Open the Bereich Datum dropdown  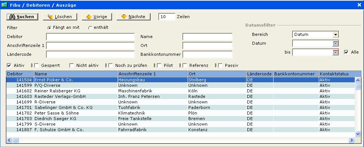[335, 34]
